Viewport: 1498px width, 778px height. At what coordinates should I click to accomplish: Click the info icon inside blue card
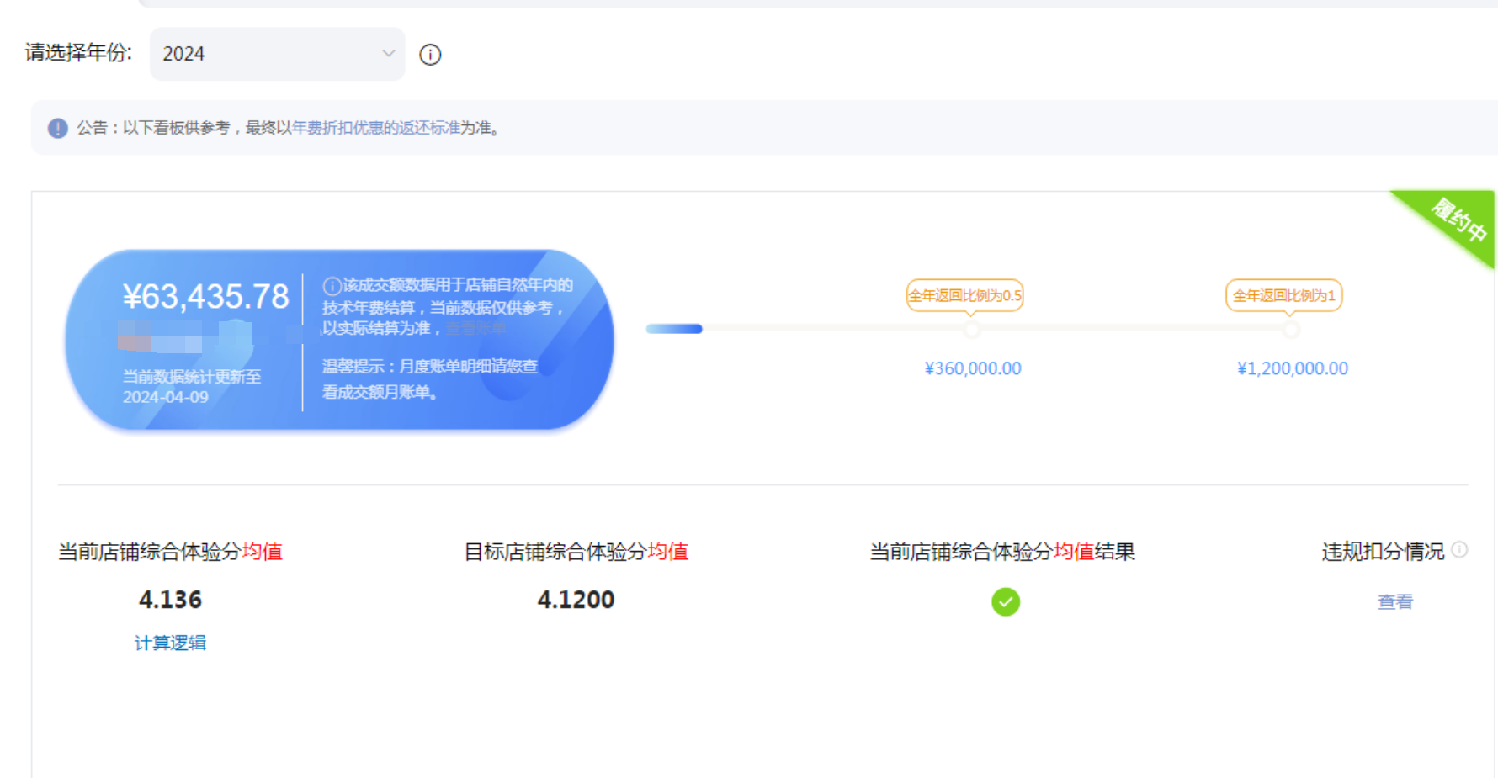click(332, 286)
